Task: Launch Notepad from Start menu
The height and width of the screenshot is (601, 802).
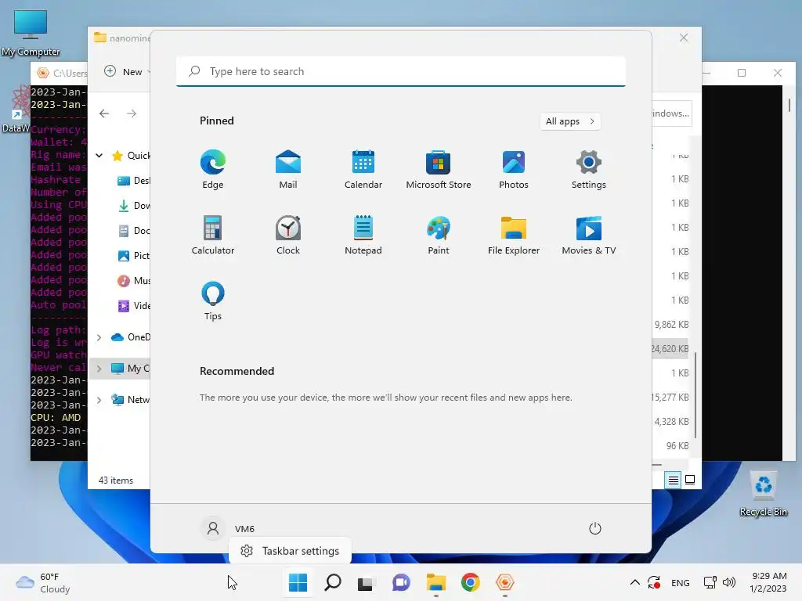Action: (x=363, y=235)
